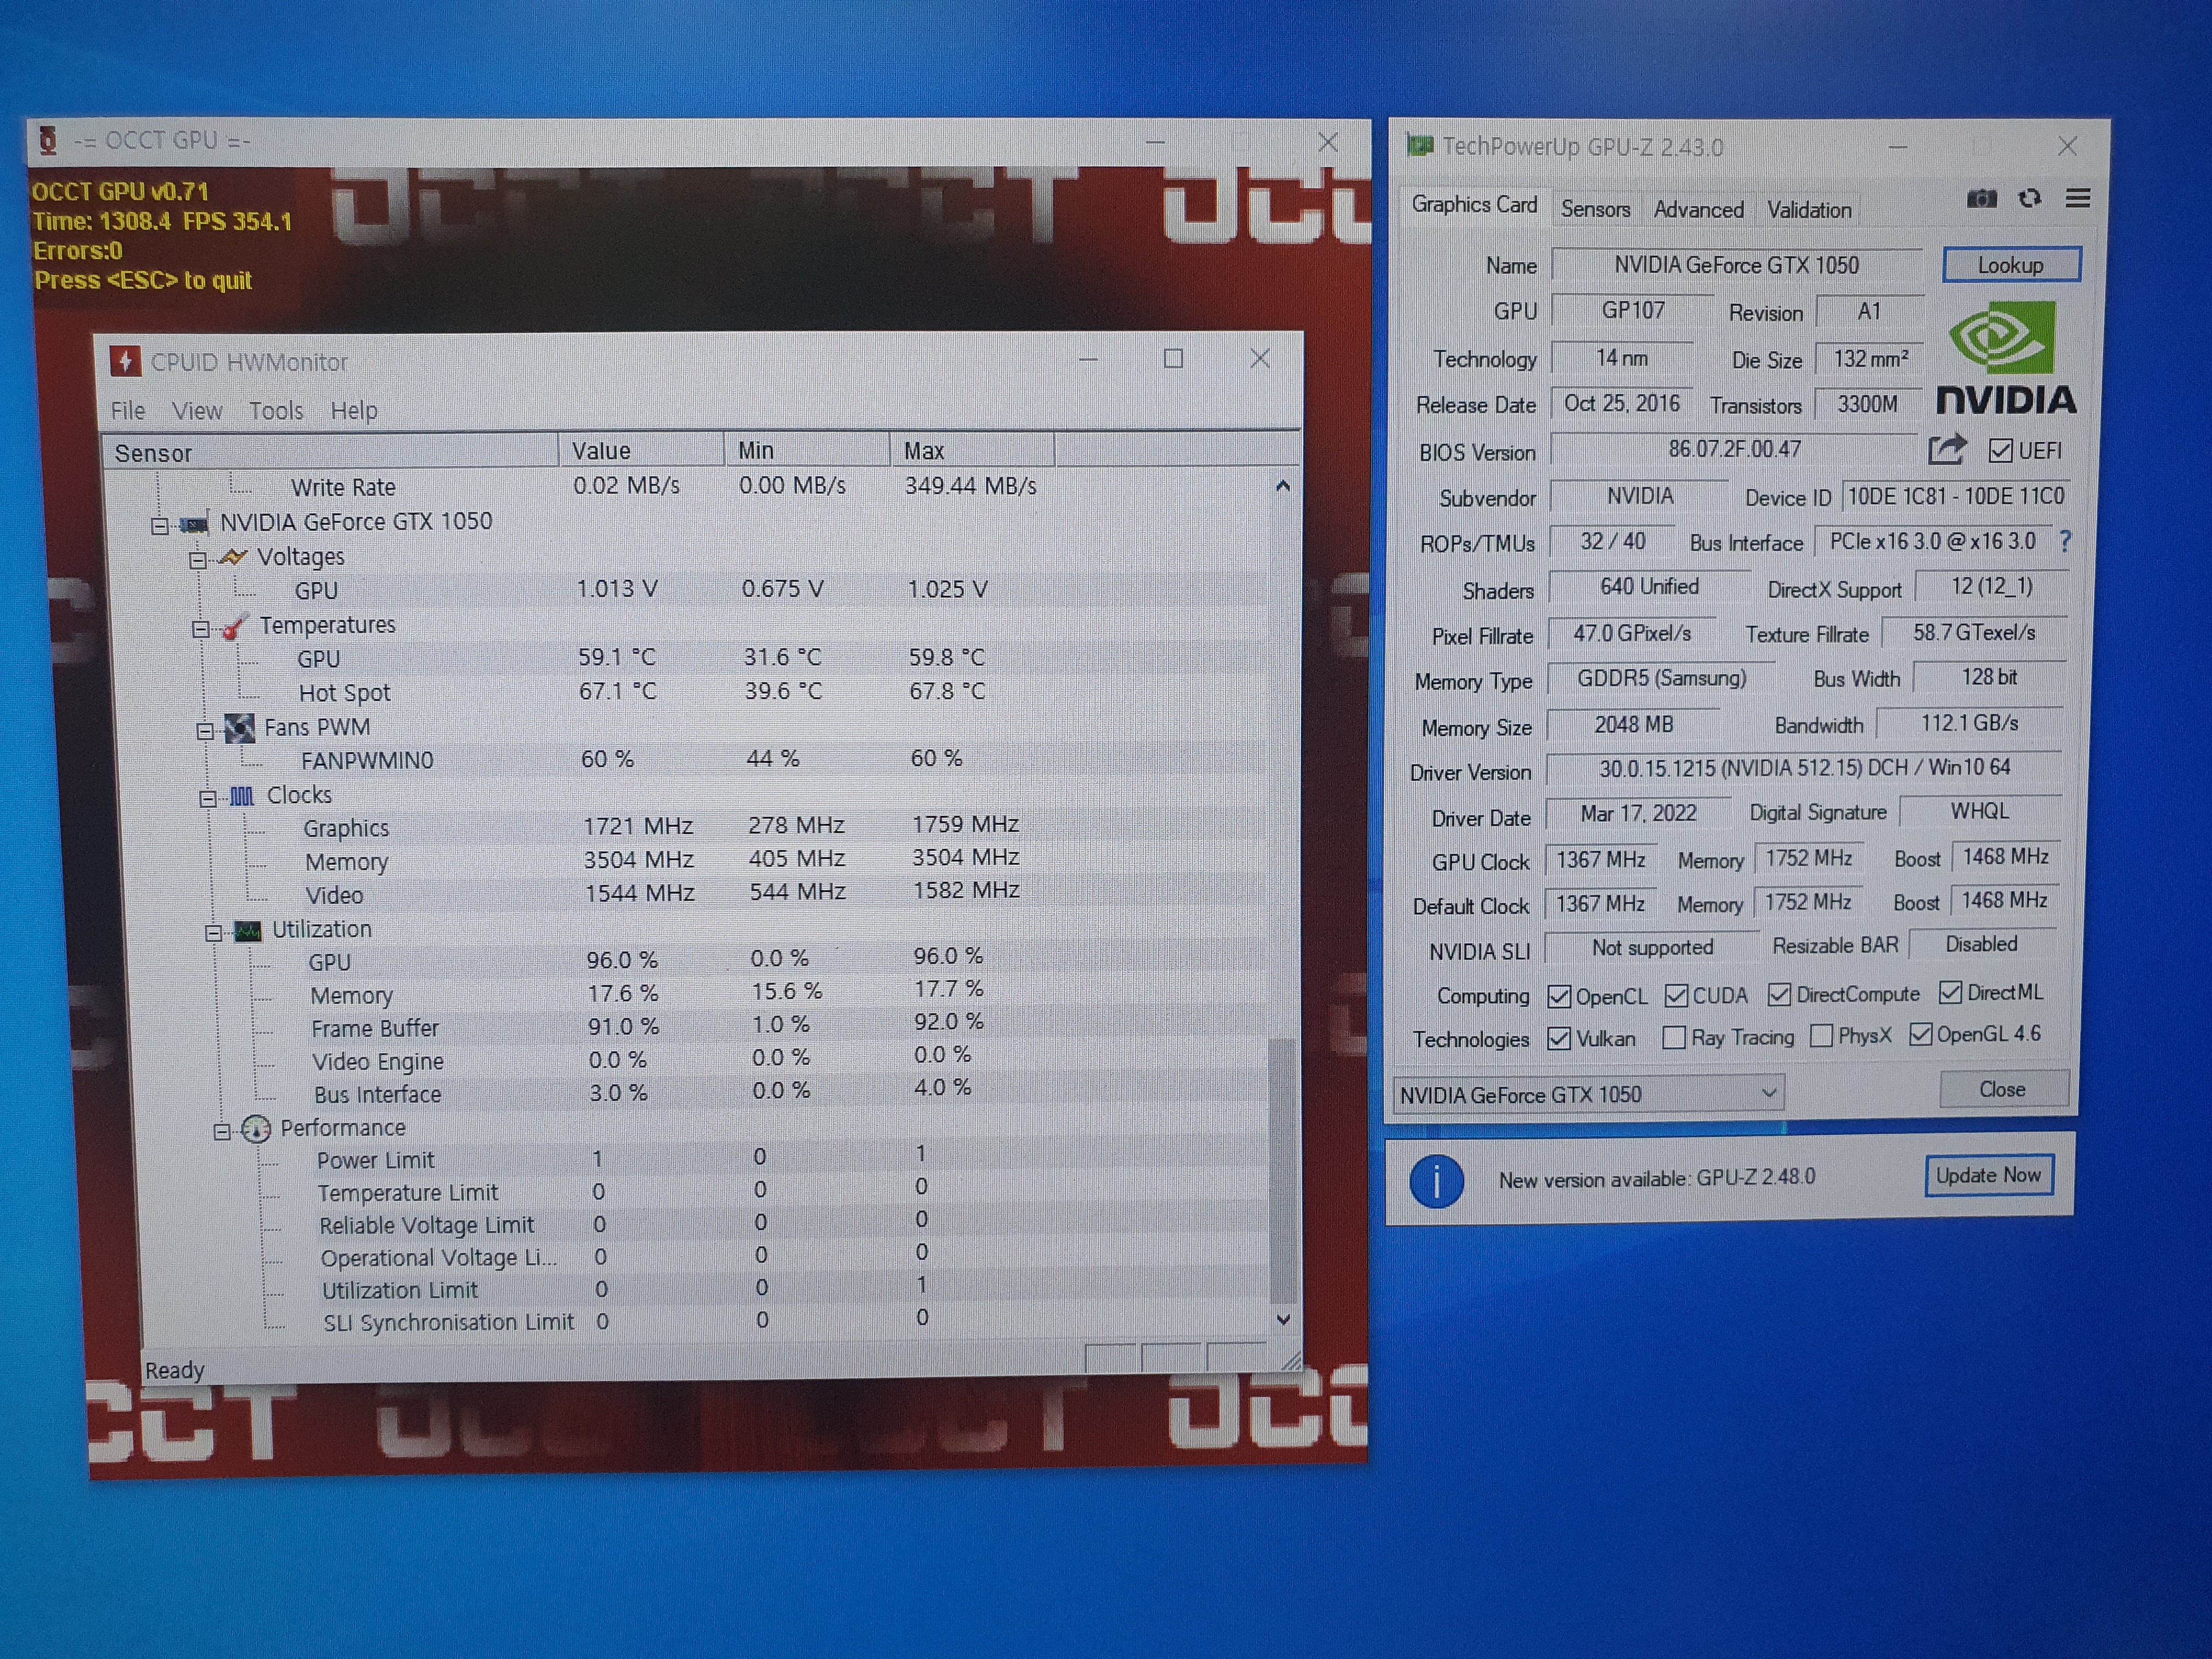Collapse the Clocks tree node
The height and width of the screenshot is (1659, 2212).
(x=208, y=798)
